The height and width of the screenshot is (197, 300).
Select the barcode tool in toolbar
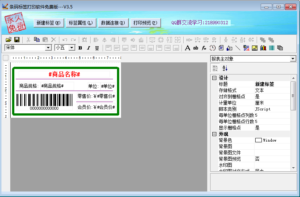click(x=272, y=48)
